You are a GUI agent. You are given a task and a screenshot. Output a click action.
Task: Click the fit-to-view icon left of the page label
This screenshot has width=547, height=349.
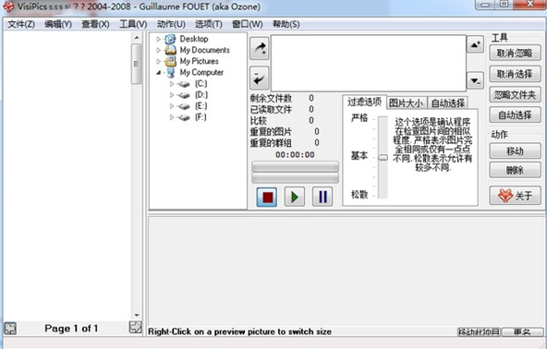10,328
